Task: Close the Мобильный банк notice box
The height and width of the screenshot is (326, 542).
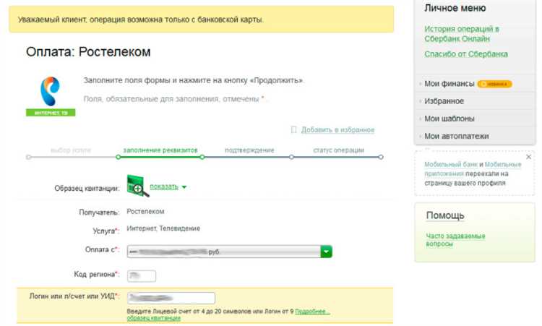Action: tap(528, 157)
